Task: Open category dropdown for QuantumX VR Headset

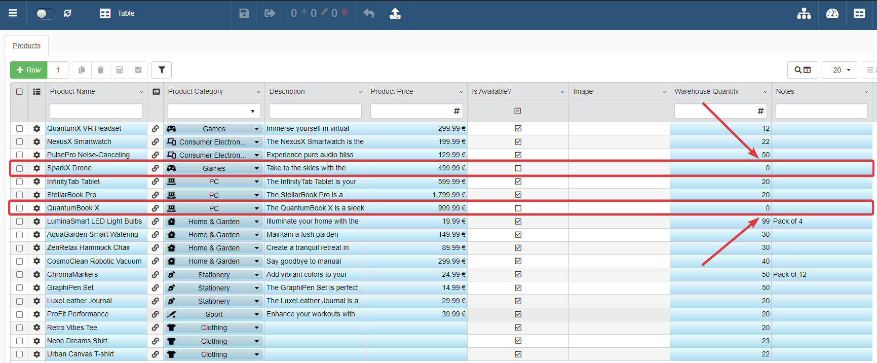Action: point(256,129)
